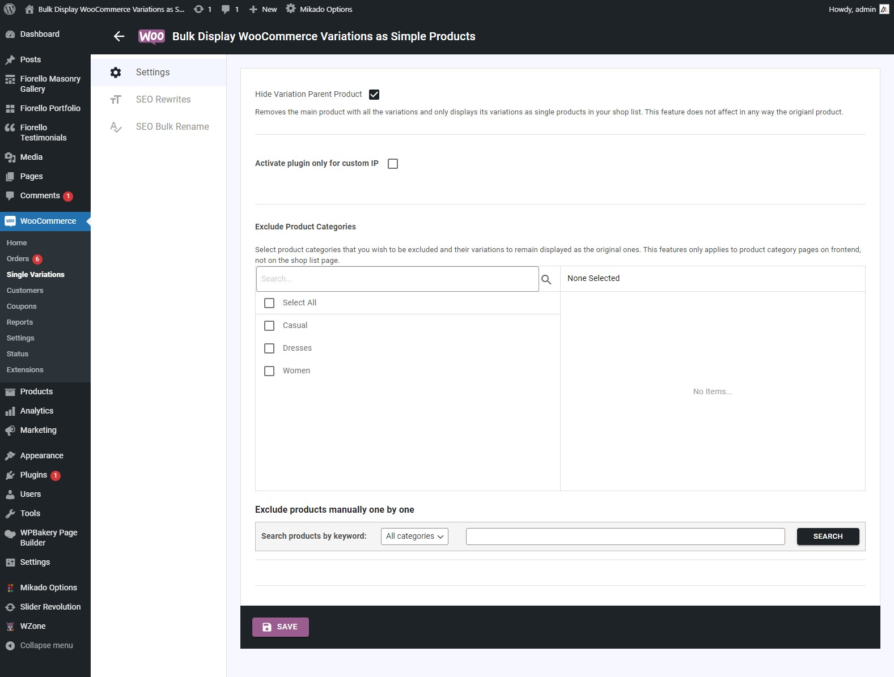
Task: Open comments bubble icon in admin bar
Action: [226, 10]
